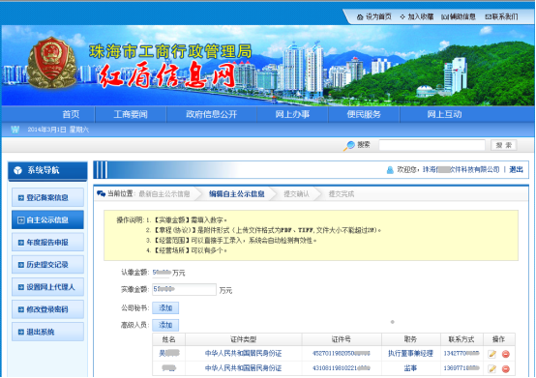Click ID type cell in 执行董事兼经理 row
The height and width of the screenshot is (378, 536).
point(243,353)
